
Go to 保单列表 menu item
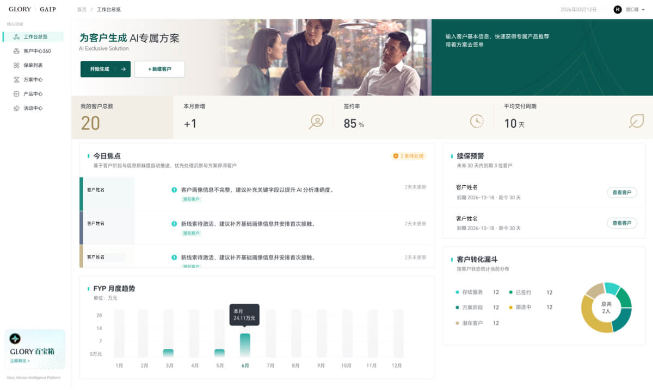point(33,65)
